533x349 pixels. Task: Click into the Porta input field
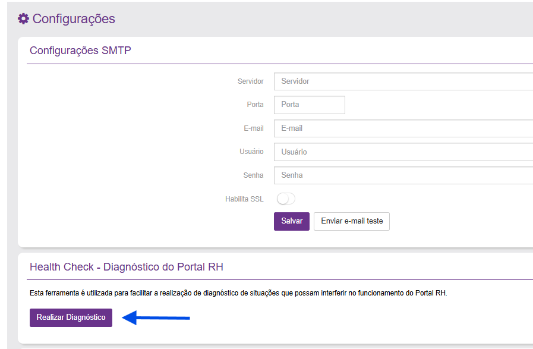[309, 105]
